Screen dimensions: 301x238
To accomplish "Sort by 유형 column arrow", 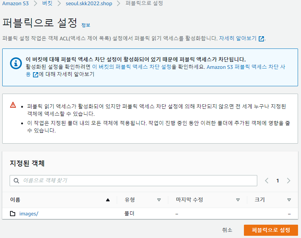I will [x=159, y=200].
